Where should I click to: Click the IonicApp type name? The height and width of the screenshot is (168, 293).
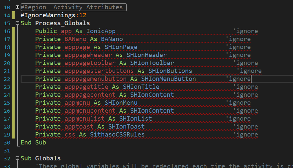pyautogui.click(x=101, y=31)
